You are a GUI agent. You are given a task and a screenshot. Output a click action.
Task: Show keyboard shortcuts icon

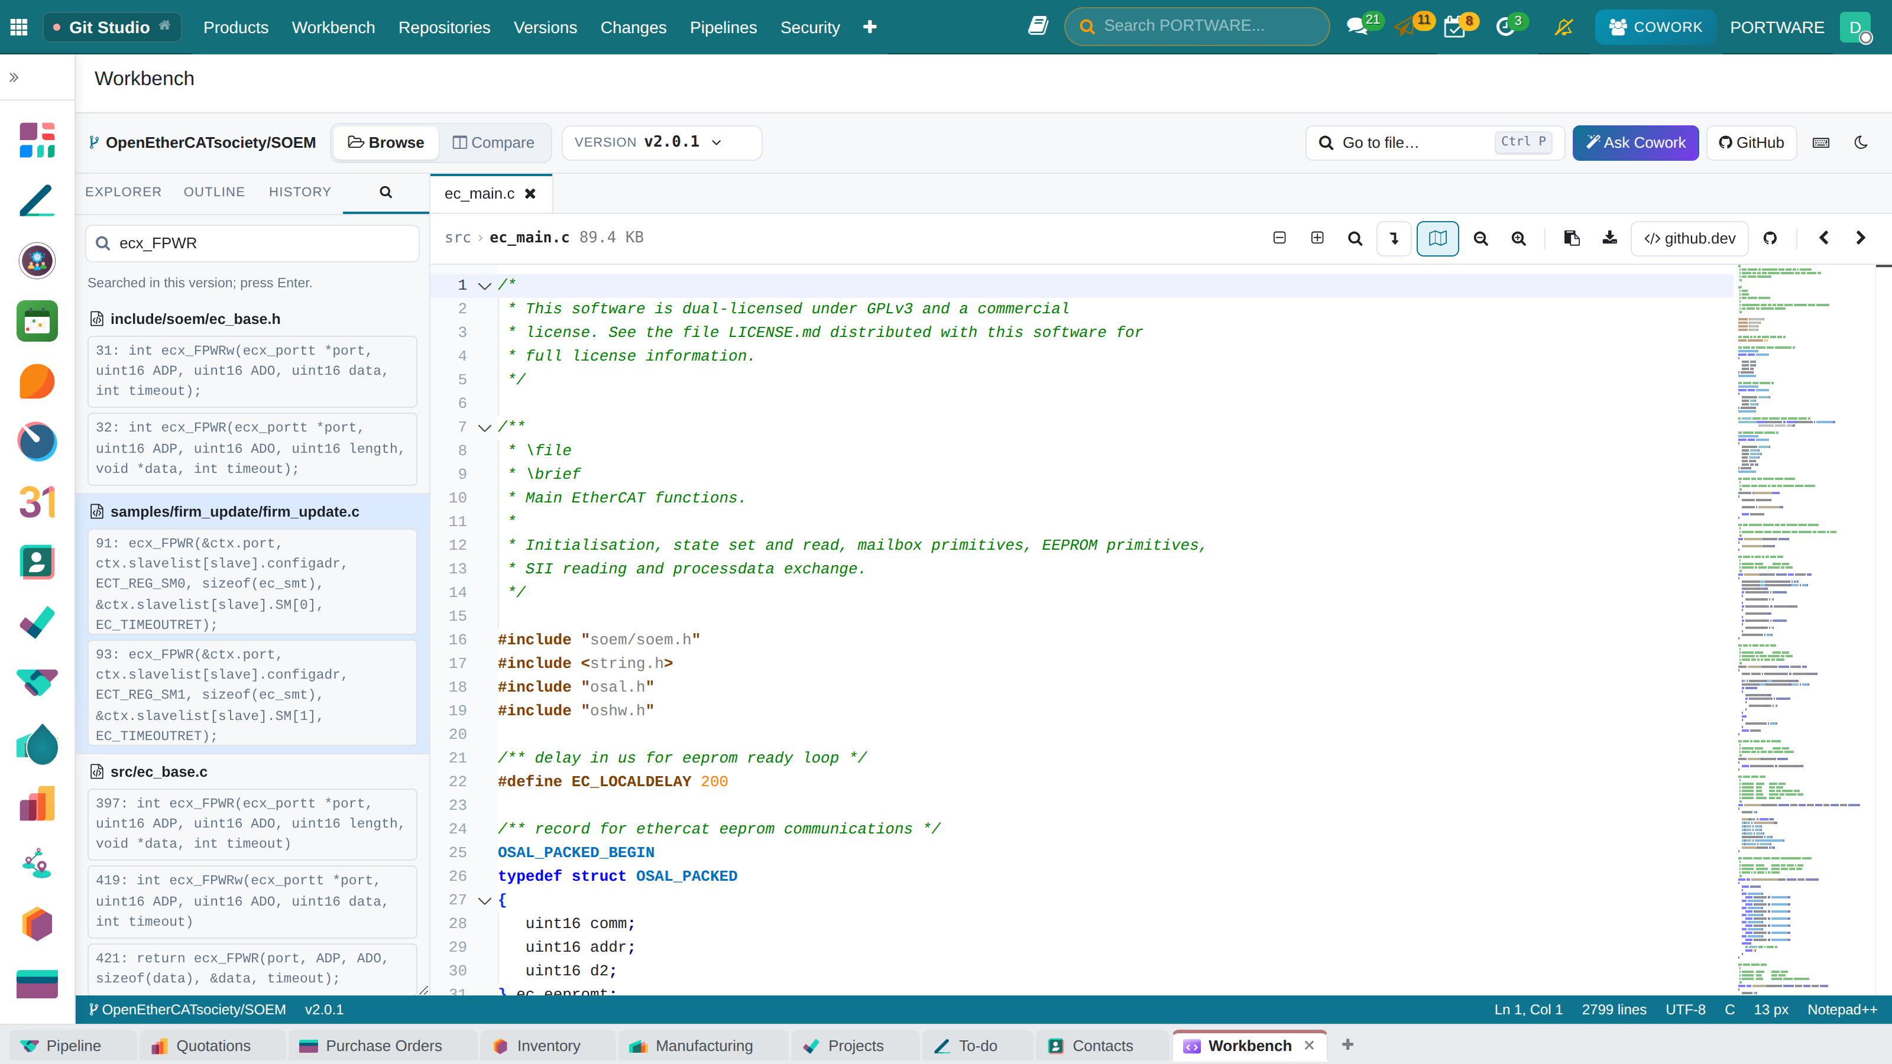[x=1821, y=142]
